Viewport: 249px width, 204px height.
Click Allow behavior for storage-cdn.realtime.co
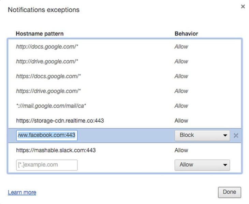coord(181,121)
